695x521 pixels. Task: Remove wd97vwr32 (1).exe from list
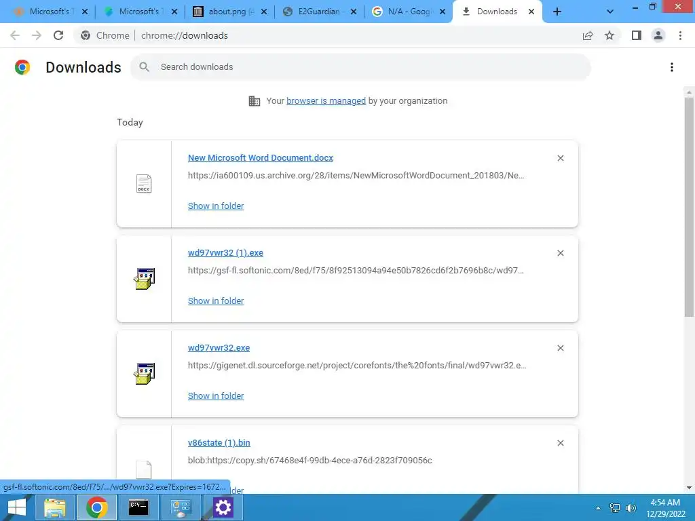tap(560, 253)
